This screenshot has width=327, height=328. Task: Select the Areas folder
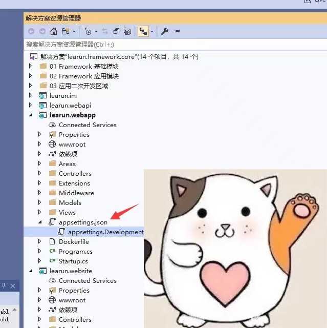(67, 164)
